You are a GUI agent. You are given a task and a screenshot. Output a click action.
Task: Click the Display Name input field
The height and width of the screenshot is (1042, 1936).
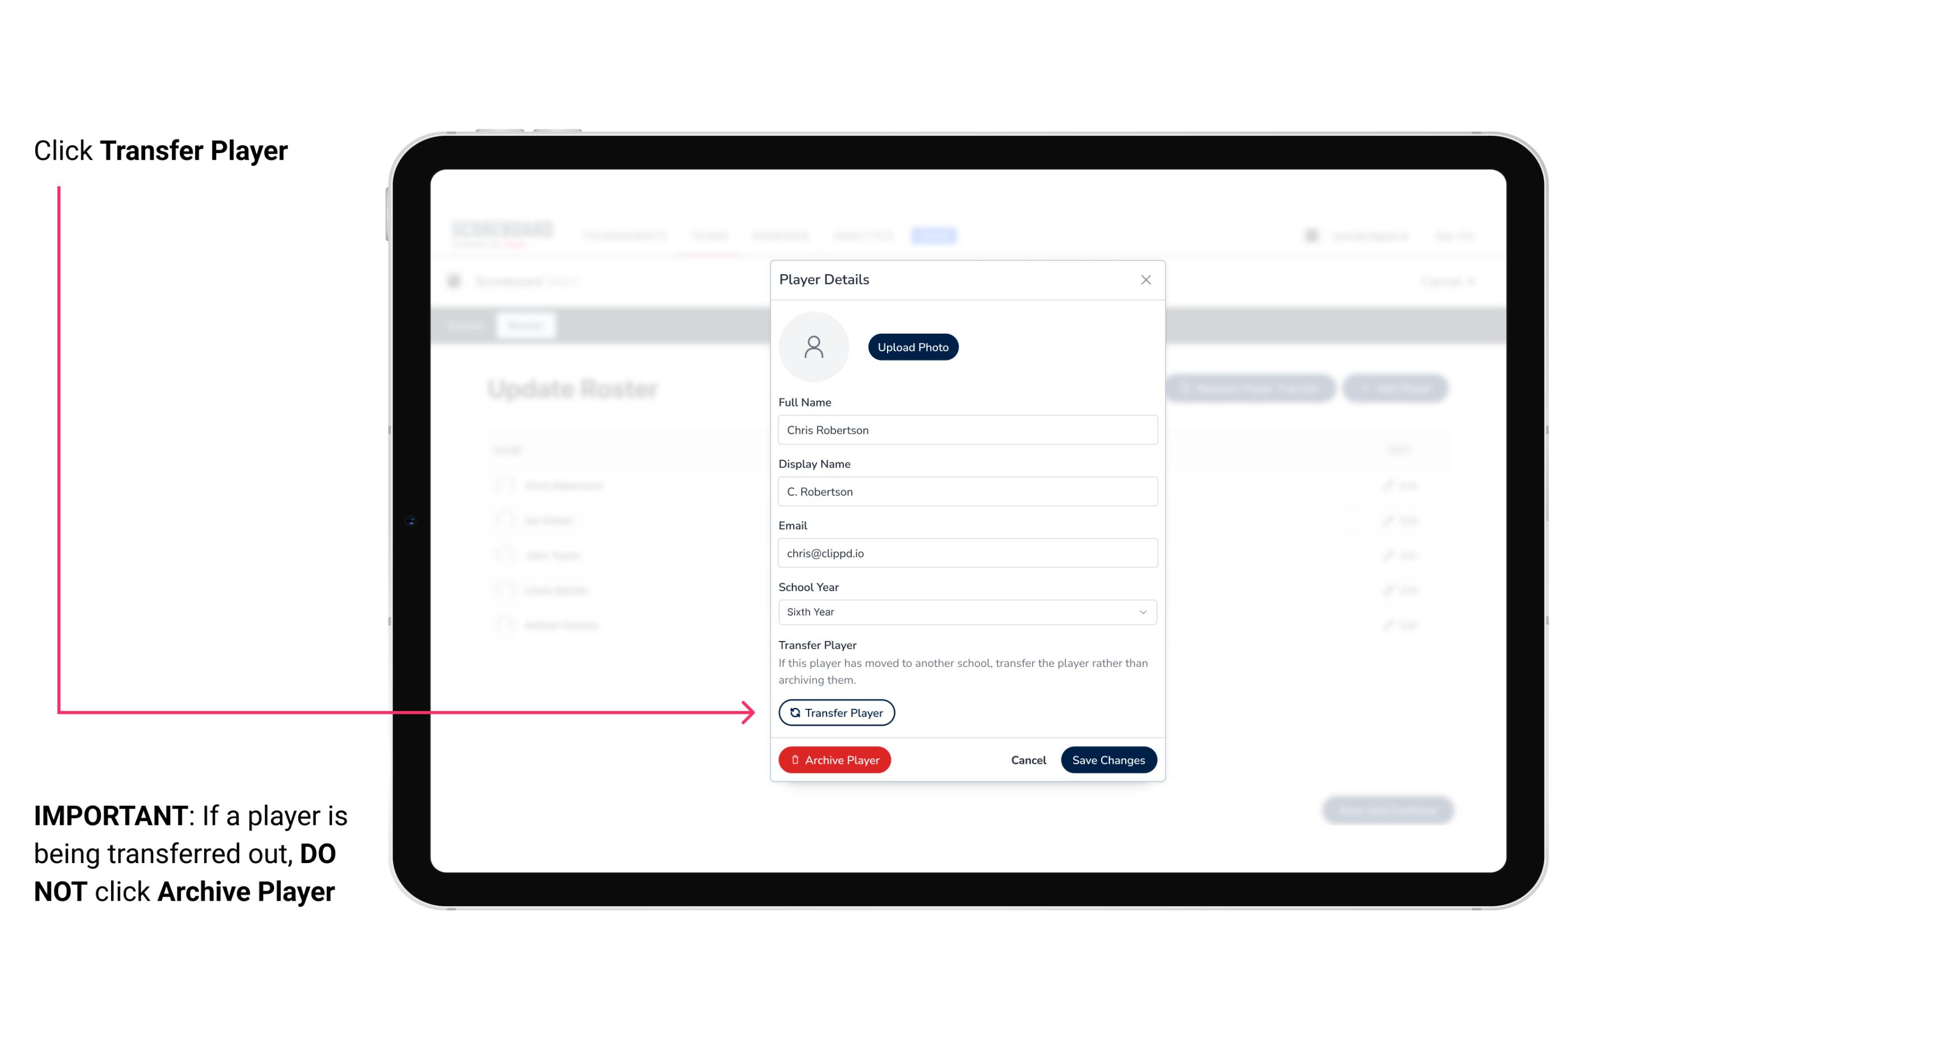[x=966, y=491]
